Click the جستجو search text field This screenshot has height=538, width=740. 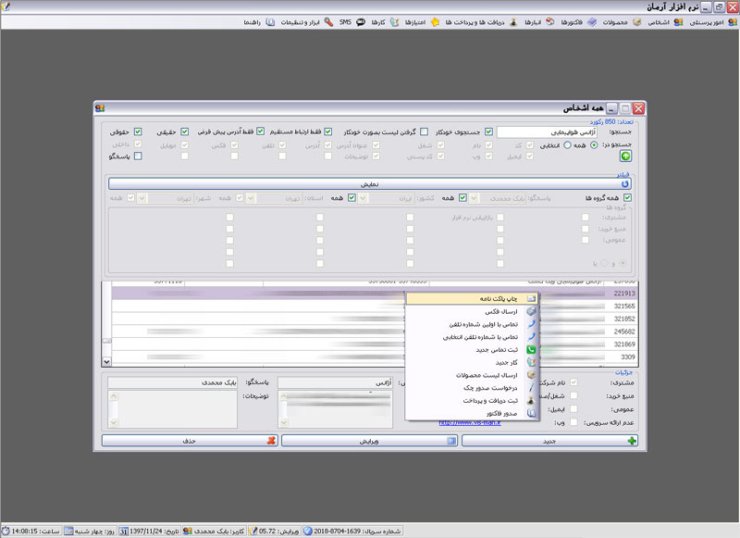coord(547,132)
